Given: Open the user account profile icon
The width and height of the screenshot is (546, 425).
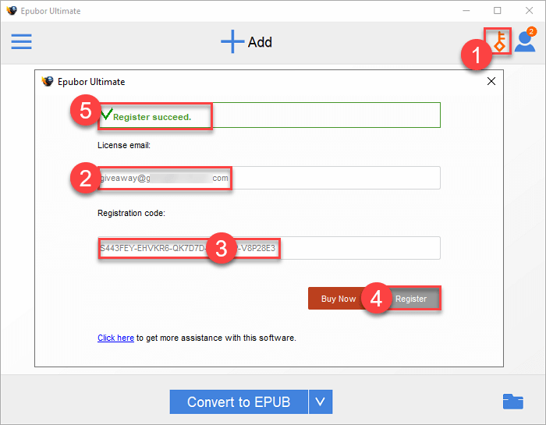Looking at the screenshot, I should tap(524, 43).
